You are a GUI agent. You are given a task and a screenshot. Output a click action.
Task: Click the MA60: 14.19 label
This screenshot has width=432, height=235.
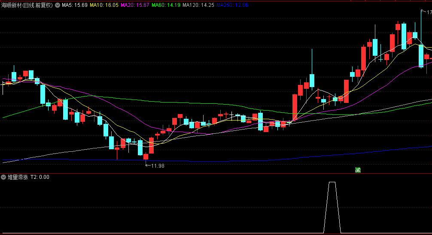point(166,5)
